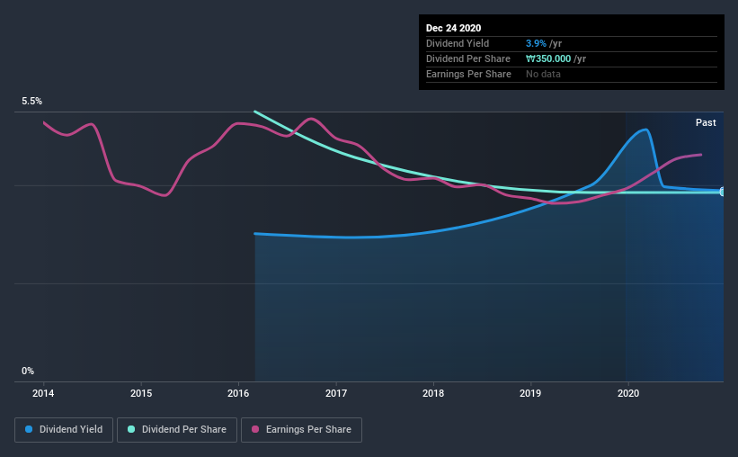Viewport: 738px width, 457px height.
Task: Click the 3.9% dividend yield value
Action: pos(536,43)
